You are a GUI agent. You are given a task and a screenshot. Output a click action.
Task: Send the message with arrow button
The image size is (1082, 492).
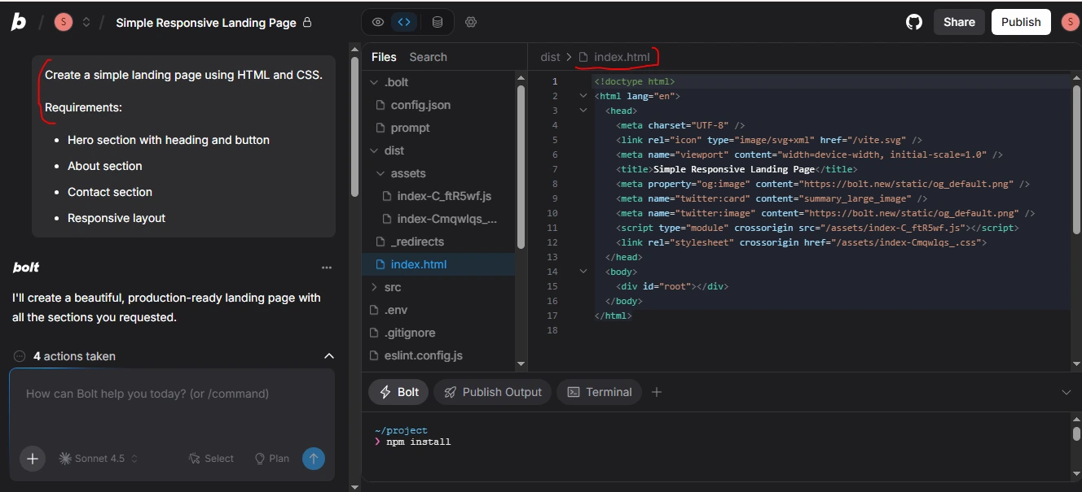314,459
